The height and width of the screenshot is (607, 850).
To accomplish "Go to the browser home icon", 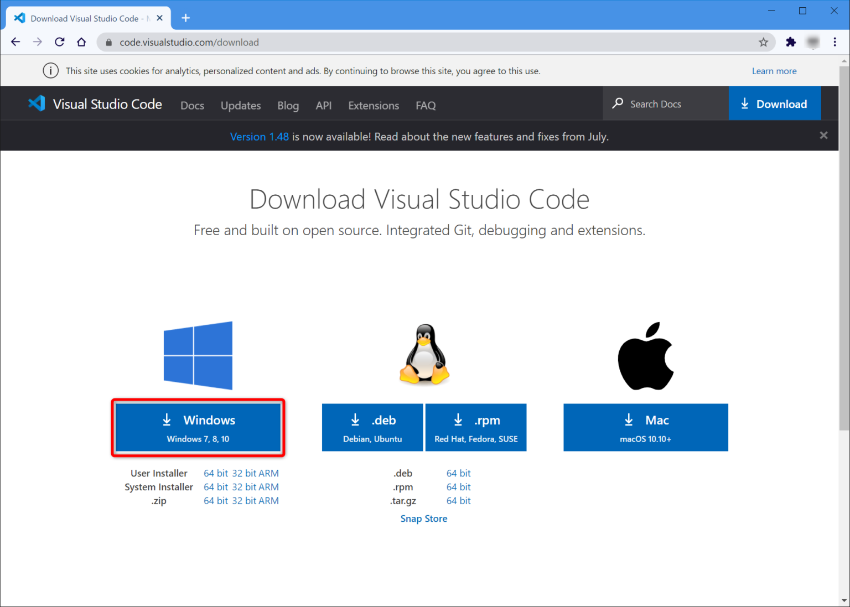I will pyautogui.click(x=81, y=42).
